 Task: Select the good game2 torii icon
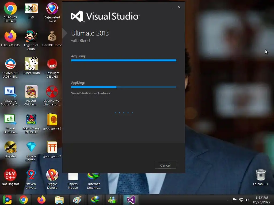pos(52,149)
